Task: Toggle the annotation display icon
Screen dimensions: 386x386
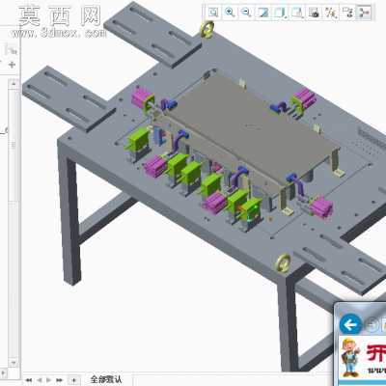Action: point(347,13)
